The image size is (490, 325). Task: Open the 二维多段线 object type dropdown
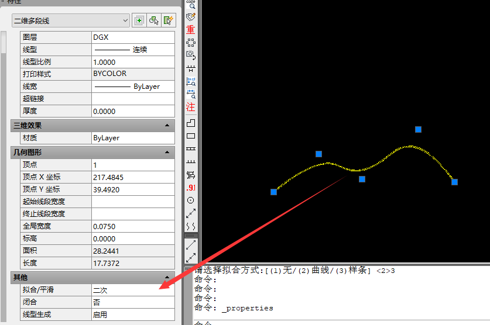[71, 20]
